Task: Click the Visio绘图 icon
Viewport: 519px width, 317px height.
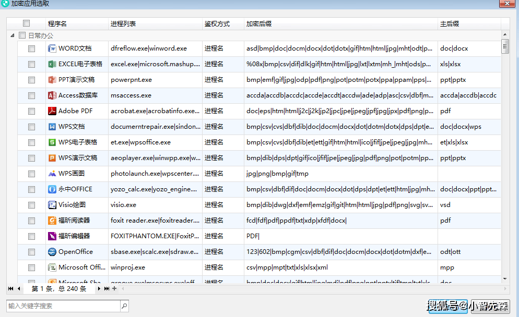Action: coord(52,205)
